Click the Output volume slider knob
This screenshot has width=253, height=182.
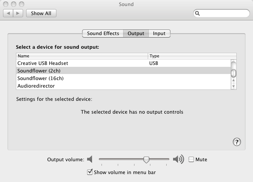pyautogui.click(x=146, y=160)
